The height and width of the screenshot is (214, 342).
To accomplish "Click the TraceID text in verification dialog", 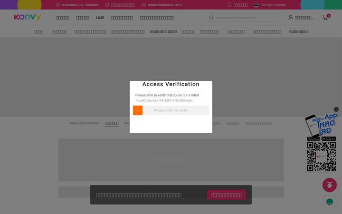I will 164,101.
